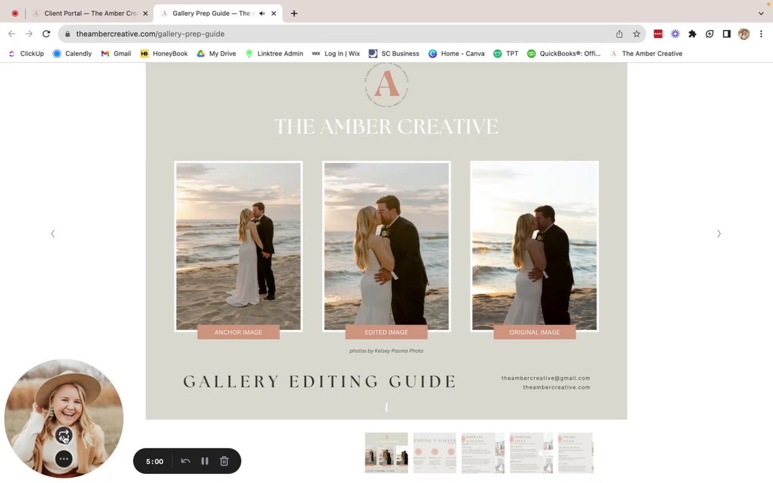
Task: Mute the Gallery Prep Guide tab audio
Action: pos(262,13)
